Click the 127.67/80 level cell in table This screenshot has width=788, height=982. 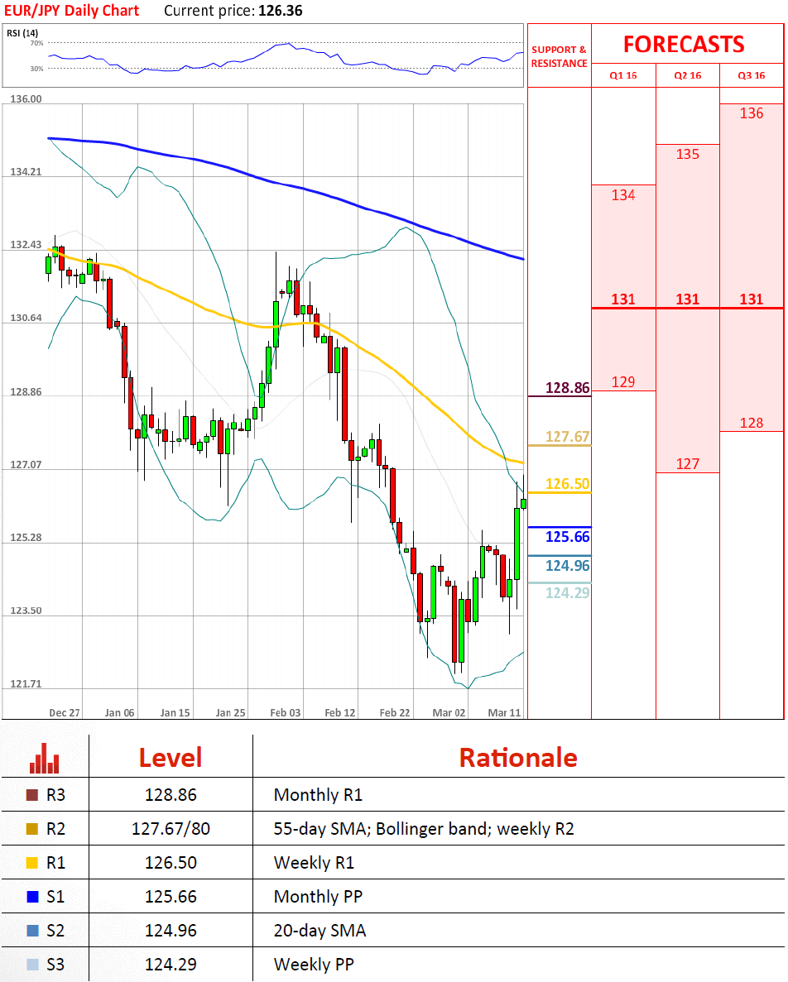(x=171, y=829)
